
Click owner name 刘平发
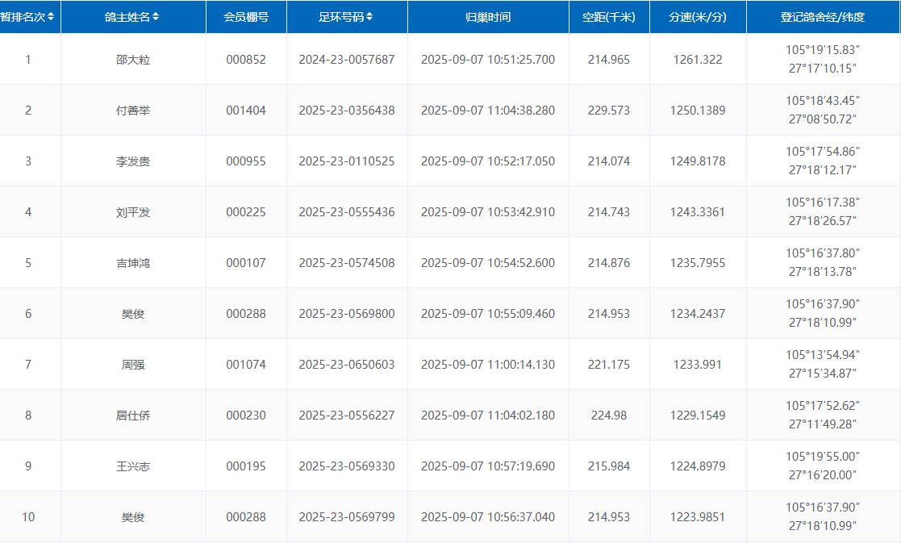133,212
